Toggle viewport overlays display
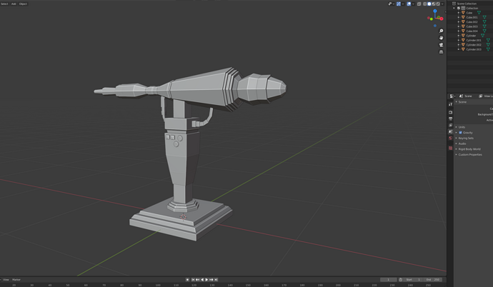This screenshot has height=287, width=493. 409,4
